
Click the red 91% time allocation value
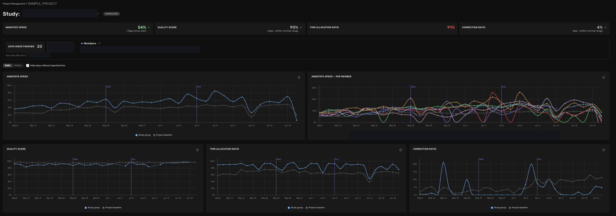(x=451, y=27)
